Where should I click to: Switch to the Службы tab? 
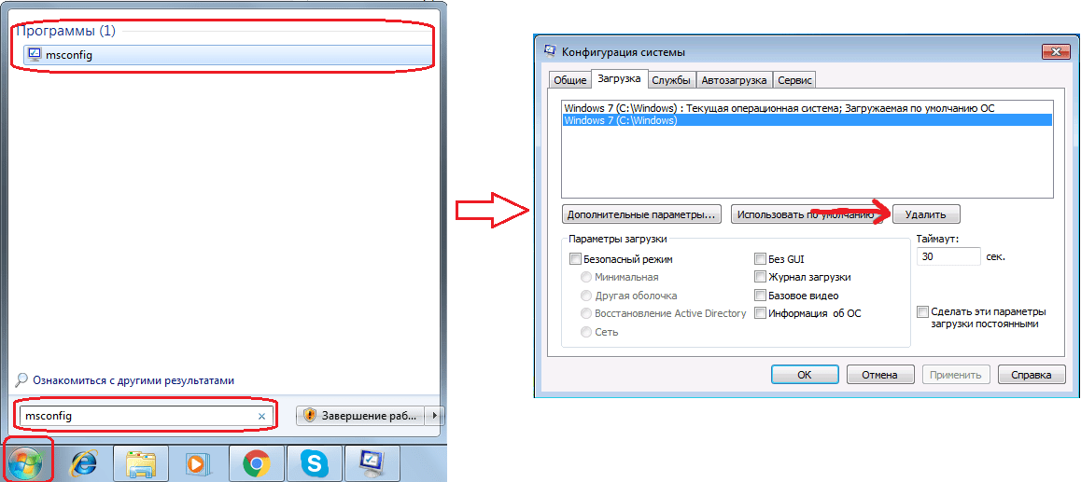click(x=671, y=80)
